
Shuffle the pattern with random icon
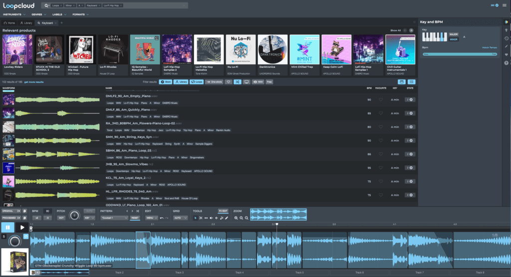pos(138,211)
